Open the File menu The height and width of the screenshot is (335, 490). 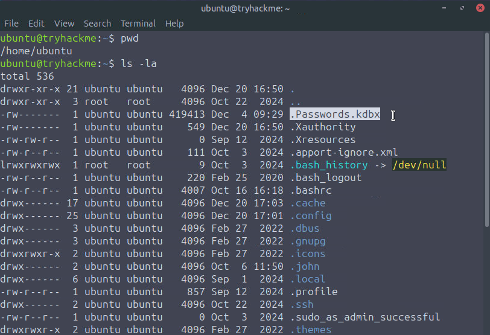(11, 24)
